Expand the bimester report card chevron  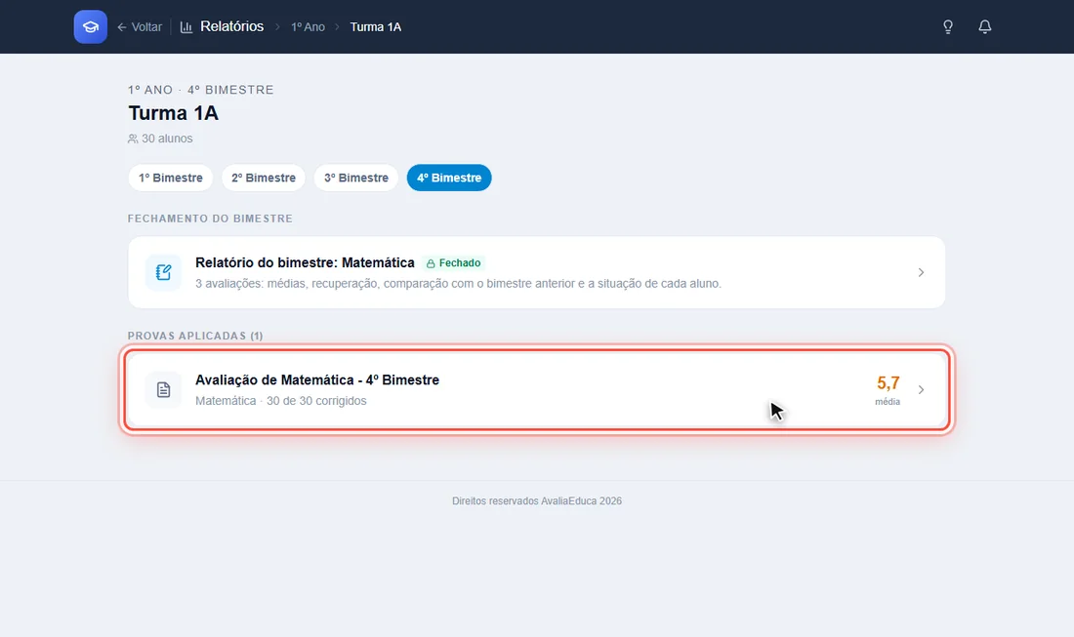coord(922,272)
